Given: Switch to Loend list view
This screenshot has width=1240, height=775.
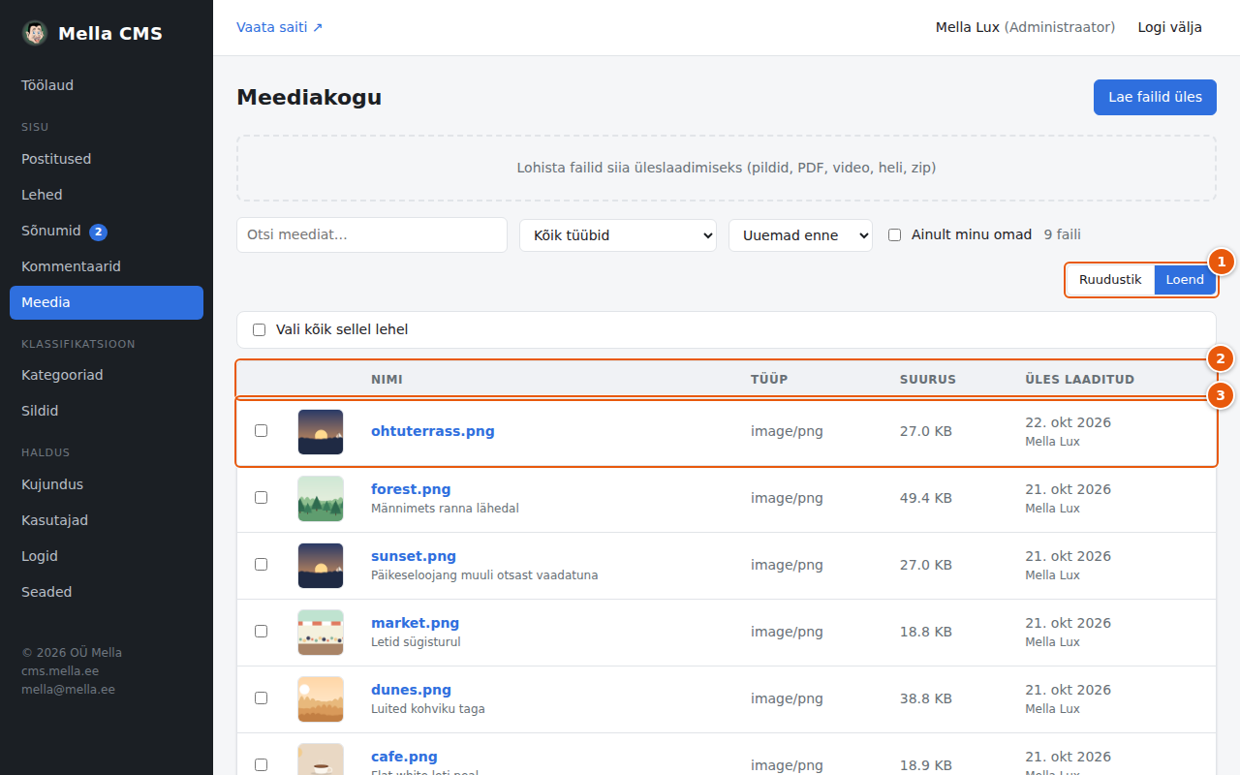Looking at the screenshot, I should click(x=1185, y=280).
